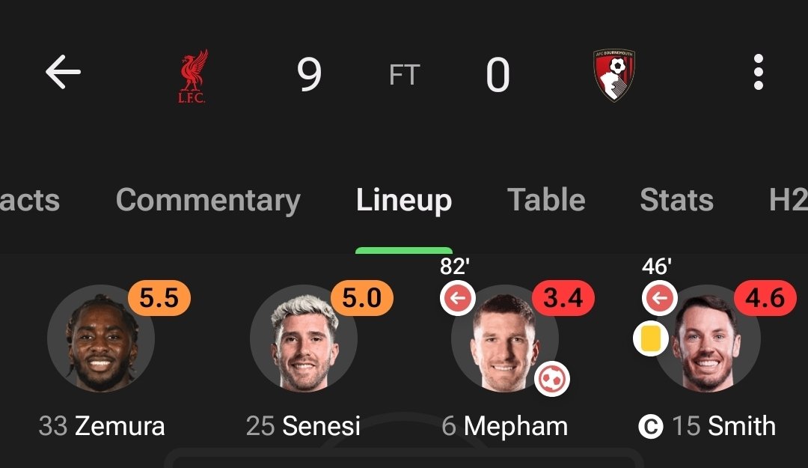808x468 pixels.
Task: Tap Smith's 4.6 rating badge
Action: coord(765,298)
